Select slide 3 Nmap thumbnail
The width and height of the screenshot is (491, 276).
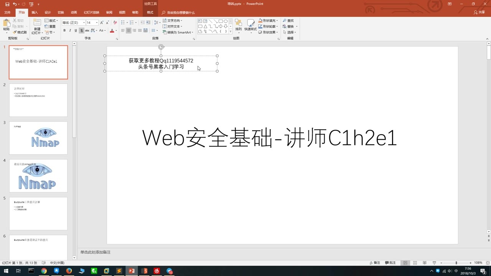click(x=38, y=138)
